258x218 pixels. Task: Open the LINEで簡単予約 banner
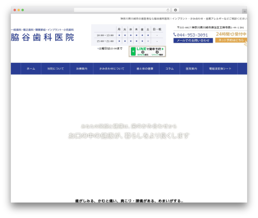tap(147, 52)
